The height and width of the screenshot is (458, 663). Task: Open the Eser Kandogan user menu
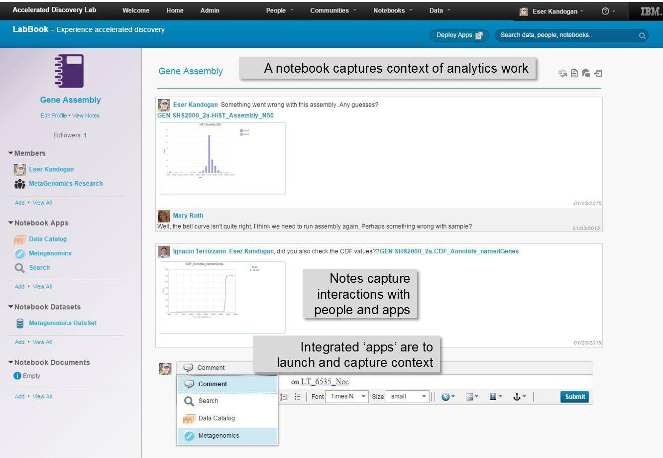pos(552,11)
